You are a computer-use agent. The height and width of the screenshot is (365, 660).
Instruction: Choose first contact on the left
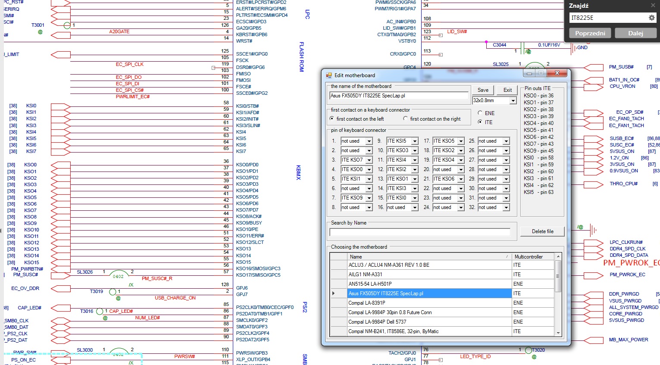[x=332, y=119]
